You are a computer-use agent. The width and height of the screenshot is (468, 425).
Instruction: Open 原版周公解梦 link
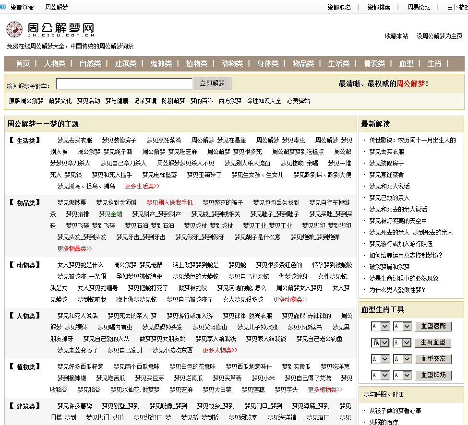tap(26, 101)
